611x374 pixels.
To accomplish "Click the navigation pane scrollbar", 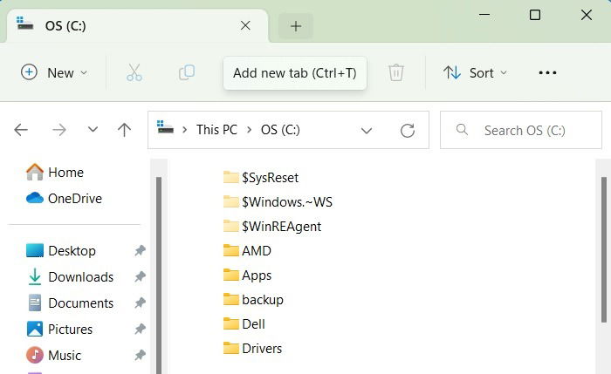I will pos(159,275).
